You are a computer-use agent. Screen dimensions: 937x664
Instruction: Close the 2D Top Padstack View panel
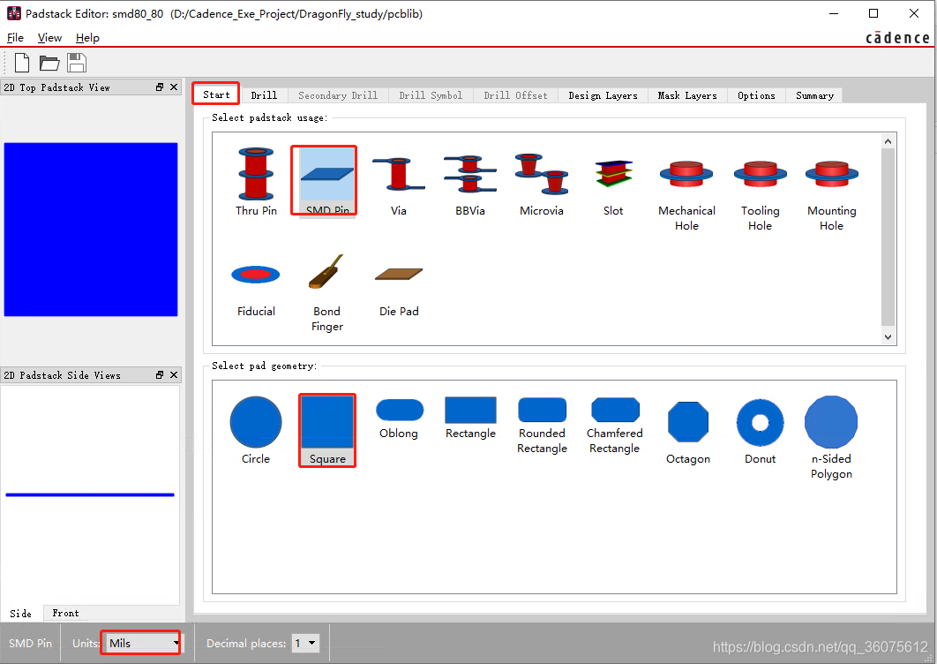point(173,87)
